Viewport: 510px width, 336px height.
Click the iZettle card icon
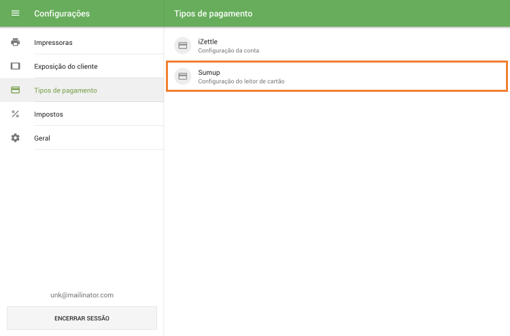[x=182, y=46]
